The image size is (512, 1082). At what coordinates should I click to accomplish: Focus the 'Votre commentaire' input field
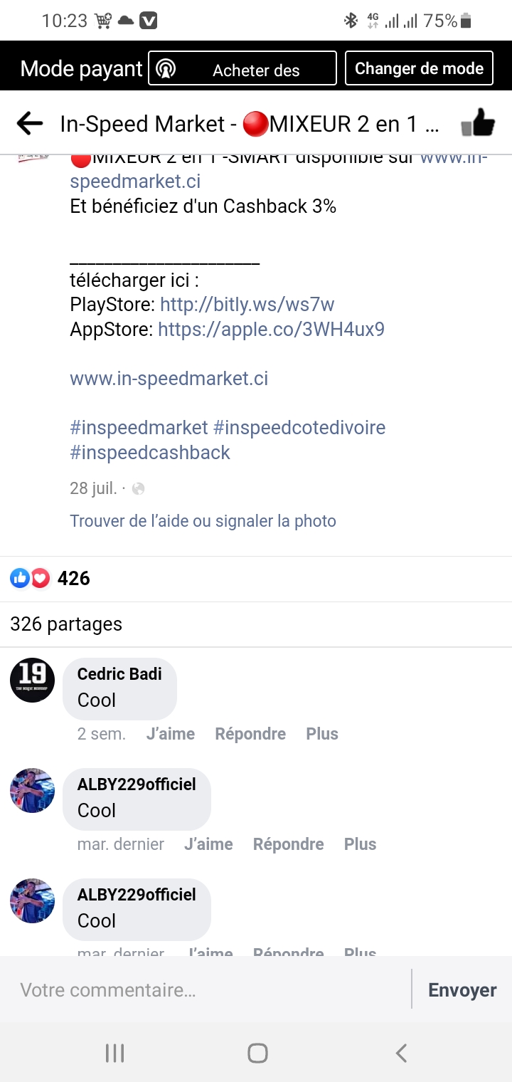coord(206,989)
